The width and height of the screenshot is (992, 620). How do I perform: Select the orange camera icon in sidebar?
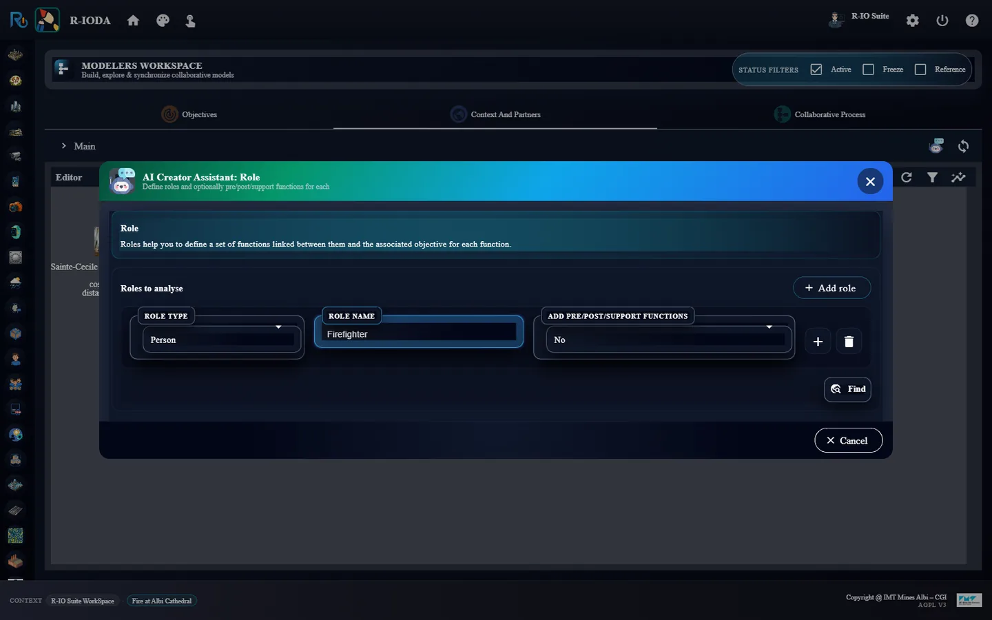tap(15, 207)
